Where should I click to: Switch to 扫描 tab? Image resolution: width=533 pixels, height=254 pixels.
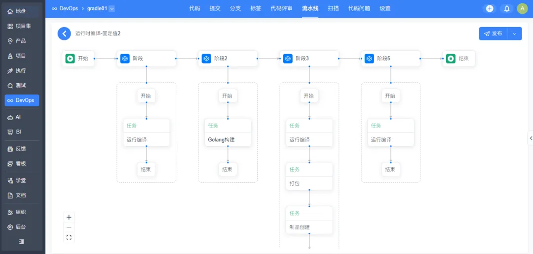[333, 9]
